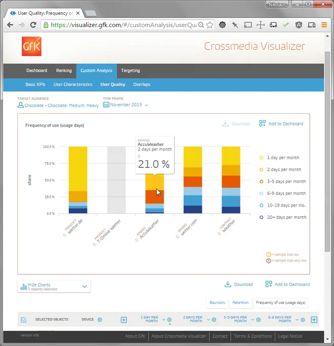Open 2 Days Per Month column settings gear
The width and height of the screenshot is (334, 346).
coord(214,320)
